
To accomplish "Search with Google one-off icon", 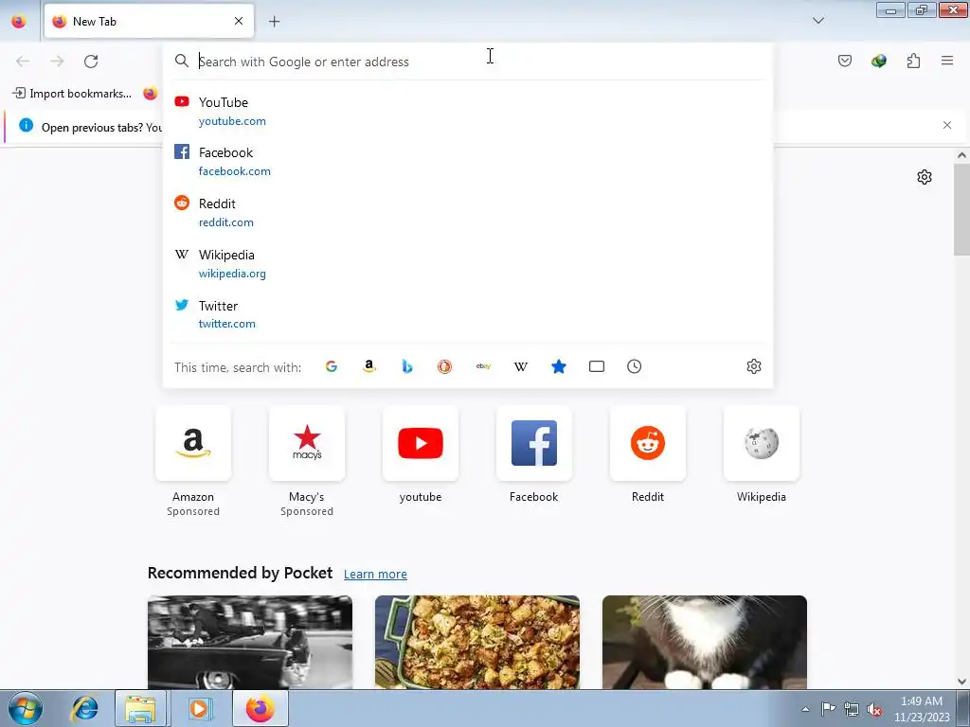I will [332, 366].
